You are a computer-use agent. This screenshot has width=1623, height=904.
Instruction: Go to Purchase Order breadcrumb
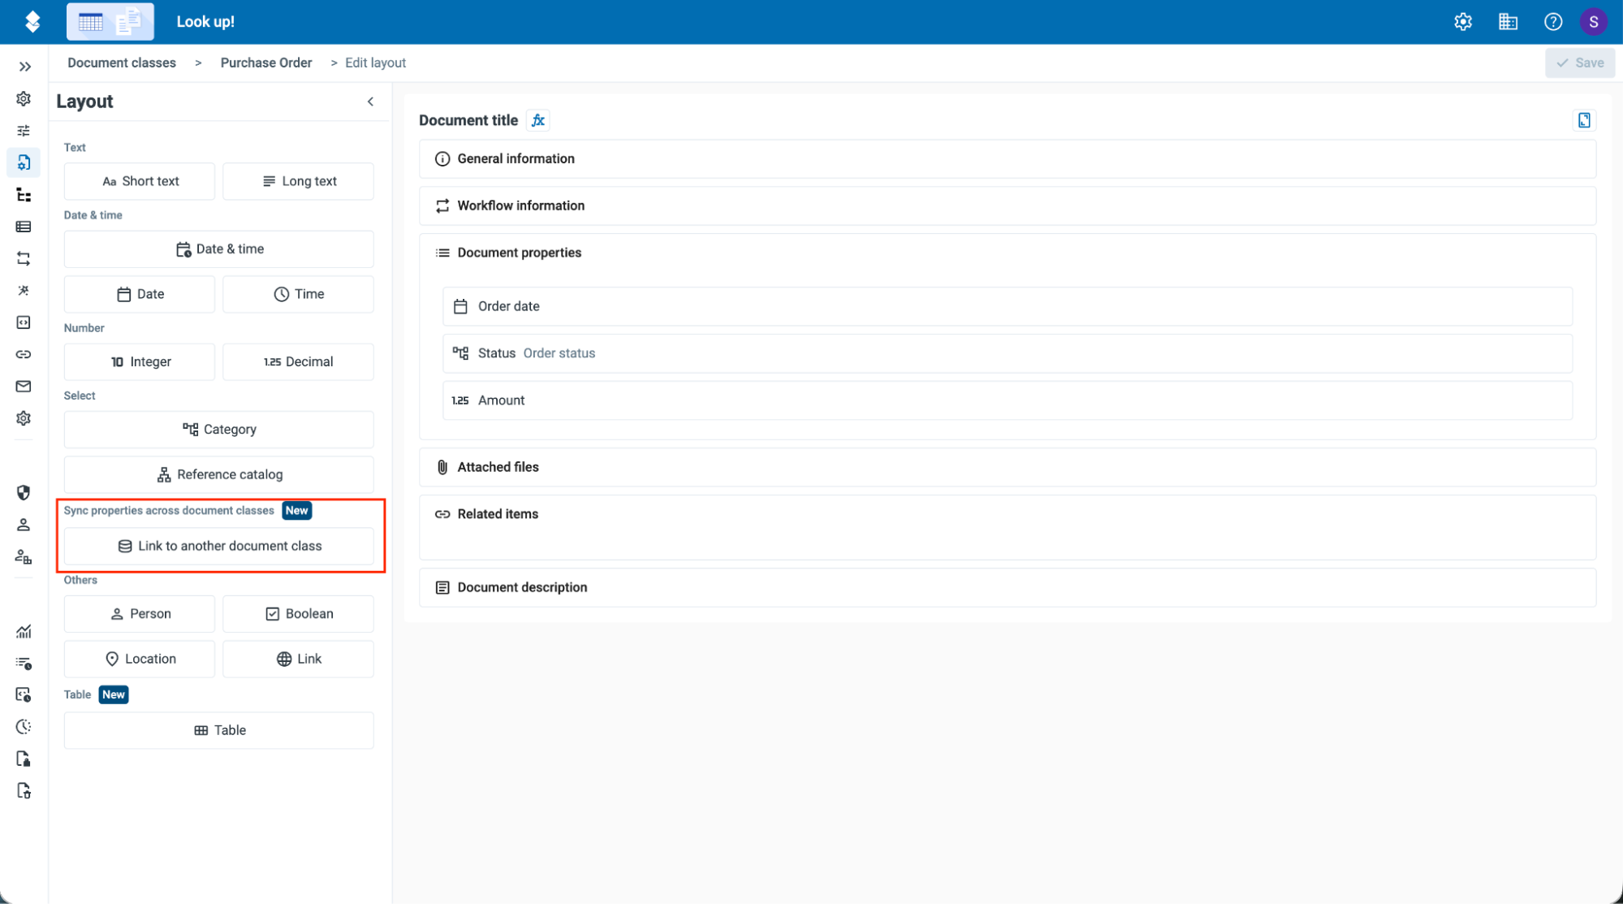pyautogui.click(x=266, y=63)
